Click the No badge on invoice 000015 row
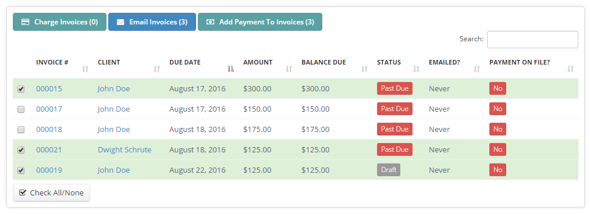 [498, 88]
